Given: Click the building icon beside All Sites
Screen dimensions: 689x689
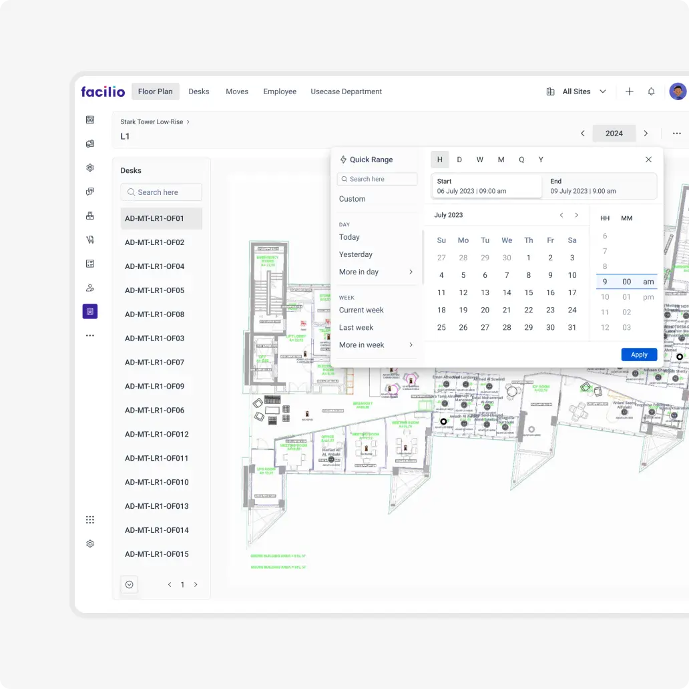Looking at the screenshot, I should pyautogui.click(x=550, y=91).
